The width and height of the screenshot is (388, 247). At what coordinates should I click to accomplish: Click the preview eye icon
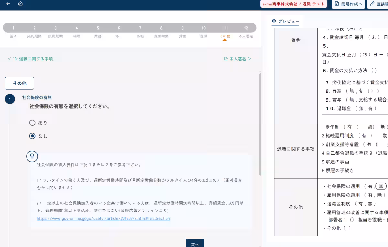(274, 21)
